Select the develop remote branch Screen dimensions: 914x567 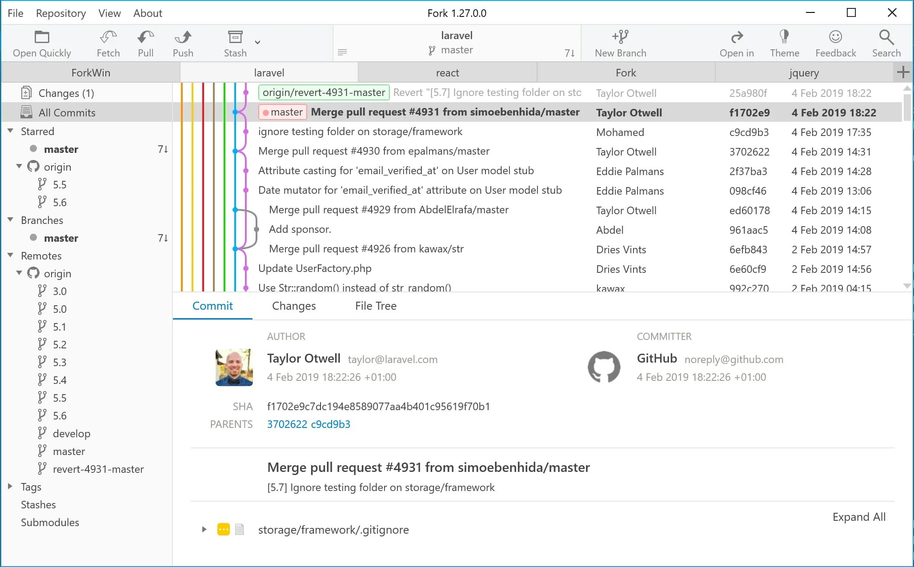pos(71,433)
